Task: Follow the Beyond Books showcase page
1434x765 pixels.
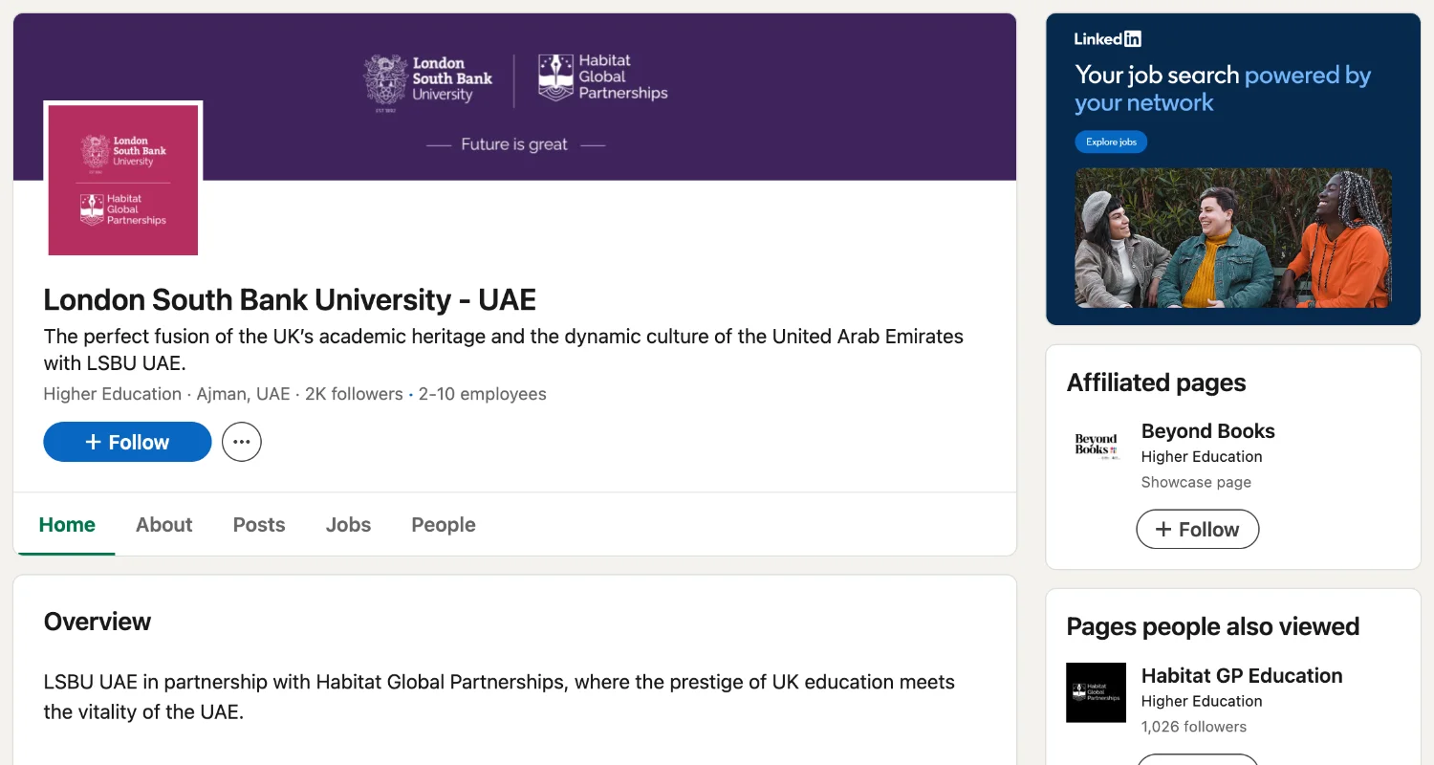Action: (1197, 529)
